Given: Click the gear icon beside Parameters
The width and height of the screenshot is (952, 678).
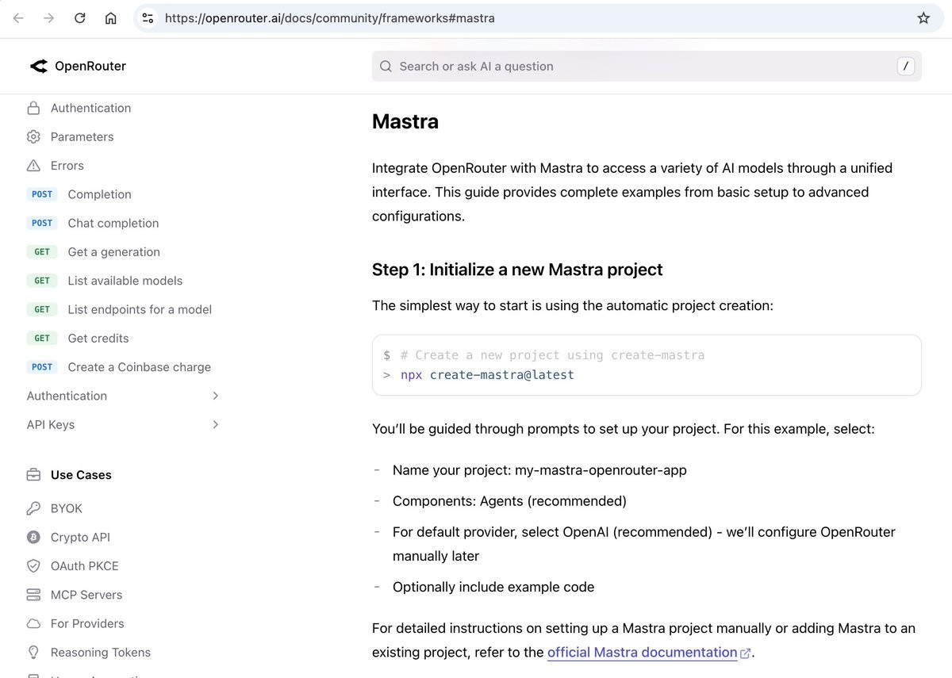Looking at the screenshot, I should [33, 136].
